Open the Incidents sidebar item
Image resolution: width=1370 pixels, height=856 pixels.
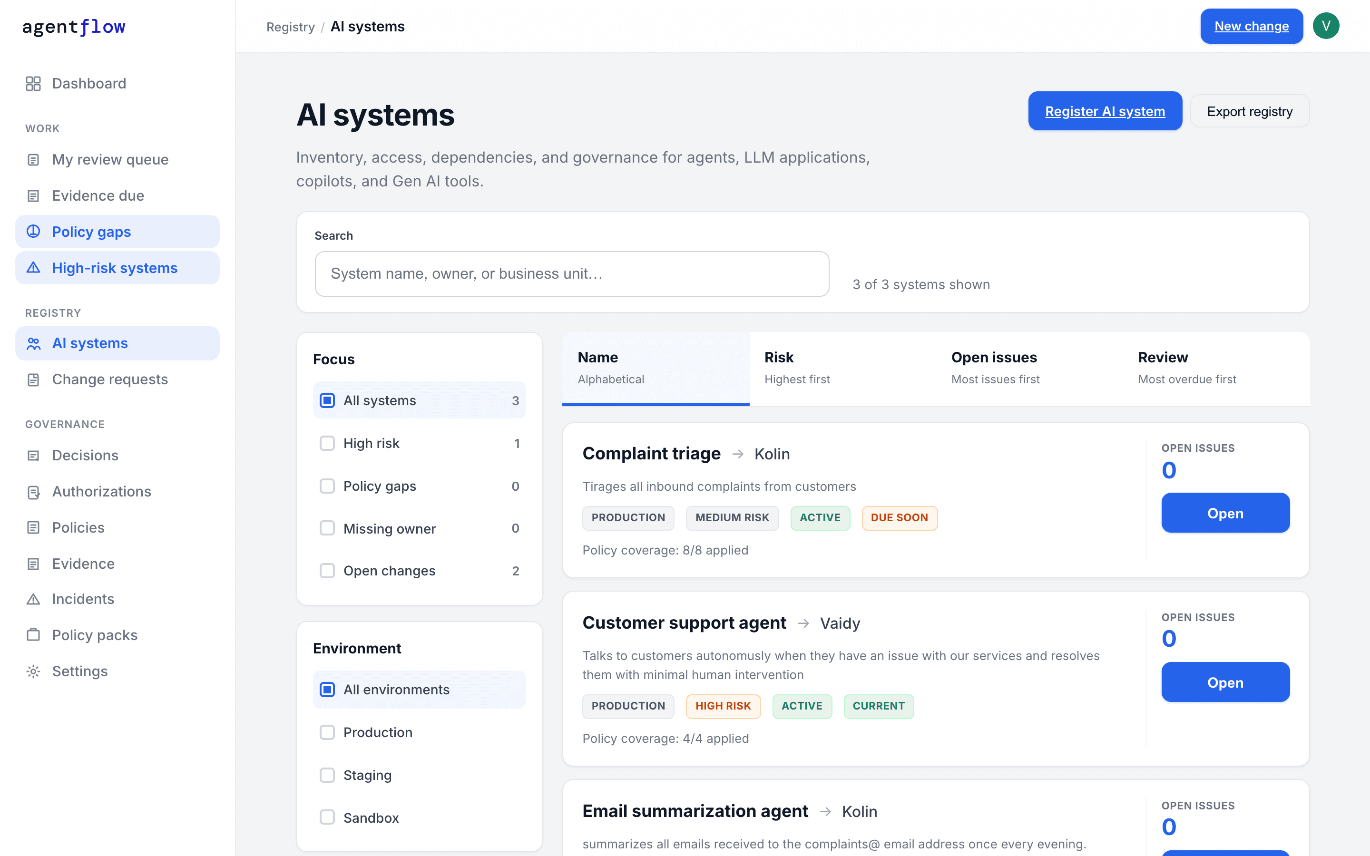click(x=117, y=599)
